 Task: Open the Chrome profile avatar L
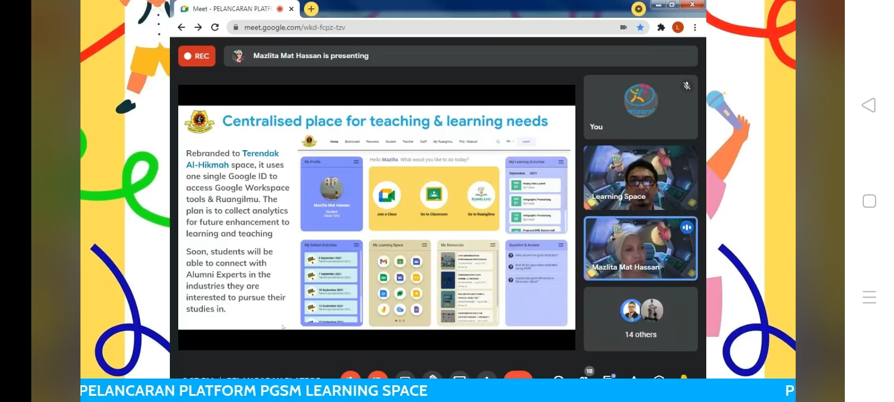pyautogui.click(x=678, y=27)
